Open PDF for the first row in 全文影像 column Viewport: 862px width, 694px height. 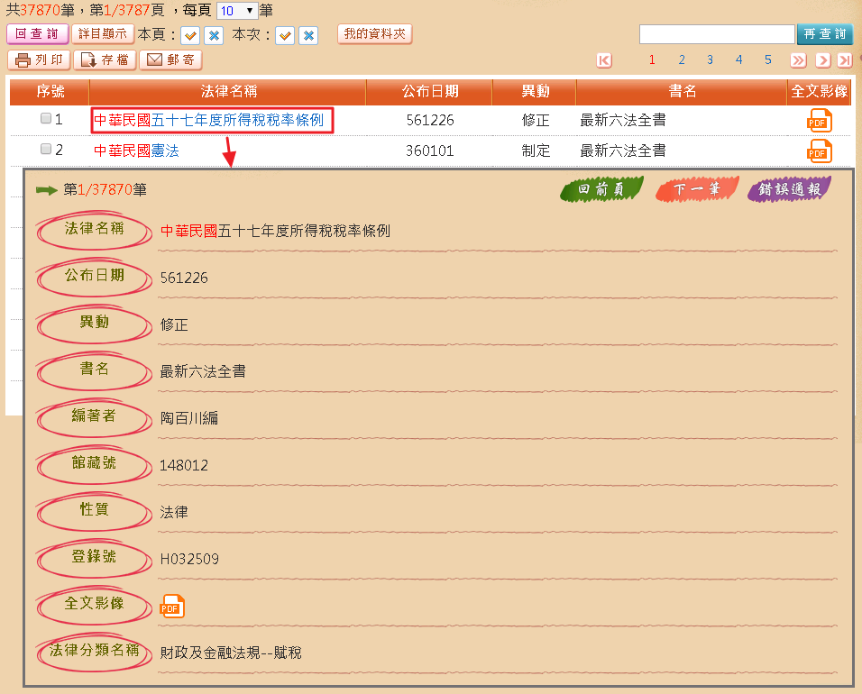click(819, 121)
